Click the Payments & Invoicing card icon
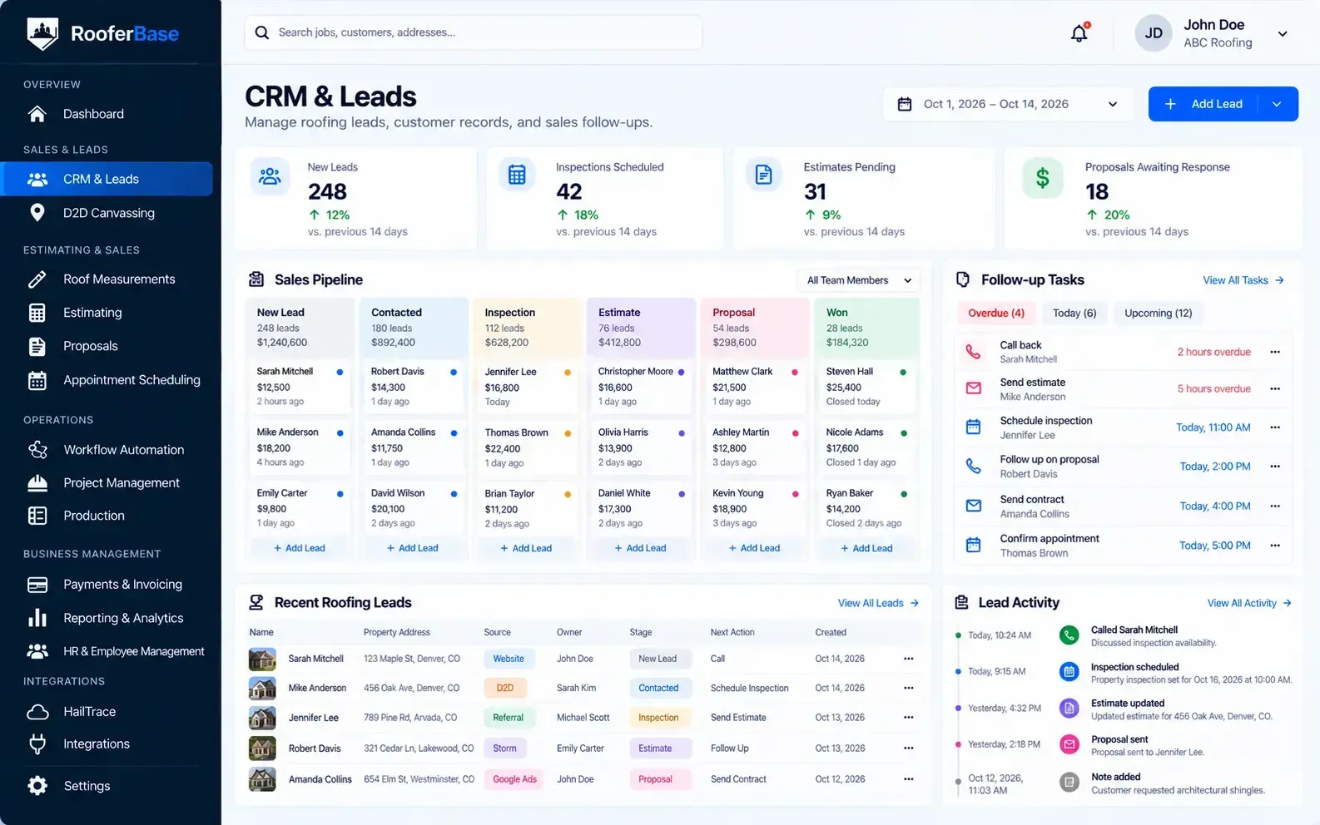Viewport: 1320px width, 825px height. [37, 585]
